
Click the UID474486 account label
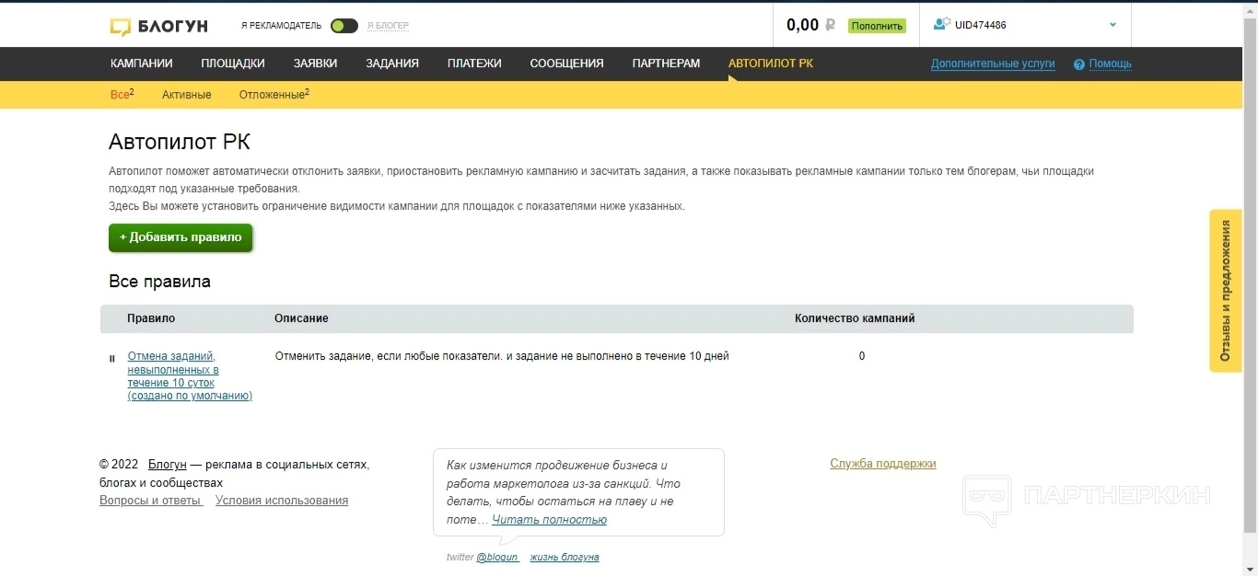[x=981, y=25]
